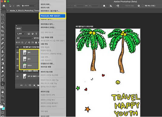Screen dimensions: 162x117
Task: Collapse the 레드벨벳 슬기 드로잉 에셋 group chevron
Action: (x=21, y=47)
